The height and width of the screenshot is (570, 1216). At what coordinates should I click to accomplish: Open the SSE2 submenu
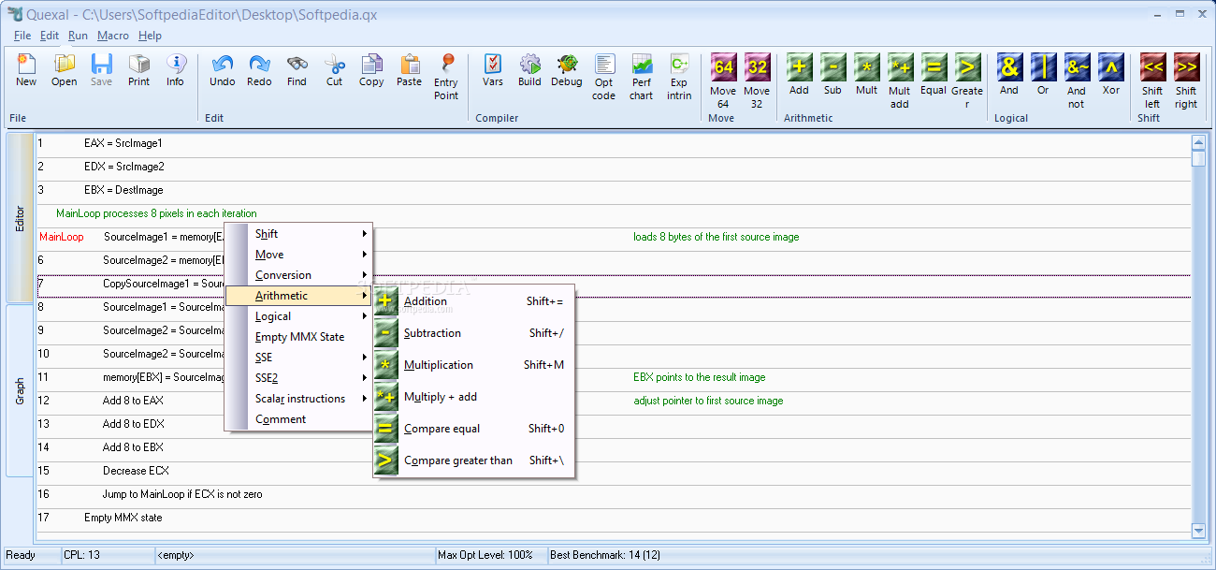click(x=299, y=378)
